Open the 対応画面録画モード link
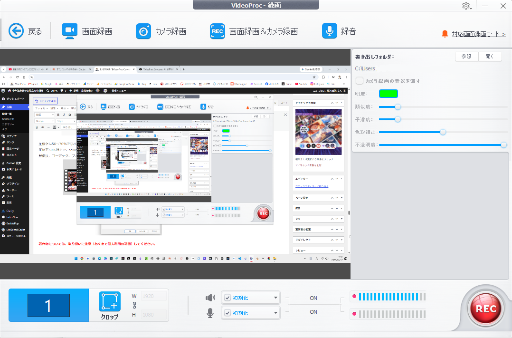Image resolution: width=512 pixels, height=338 pixels. (x=478, y=34)
